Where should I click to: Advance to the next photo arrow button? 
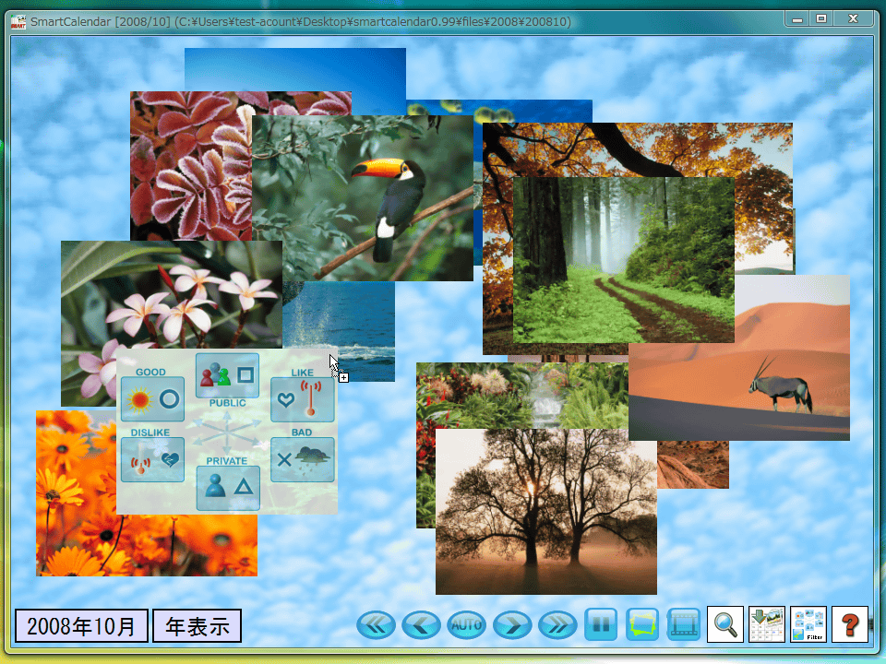point(512,625)
